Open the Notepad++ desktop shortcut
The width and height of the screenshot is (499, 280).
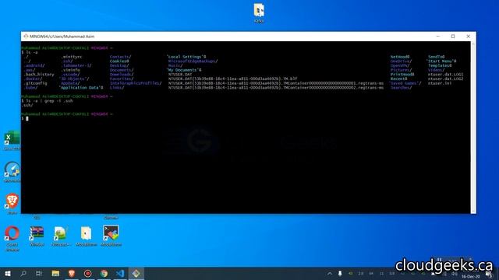61,236
